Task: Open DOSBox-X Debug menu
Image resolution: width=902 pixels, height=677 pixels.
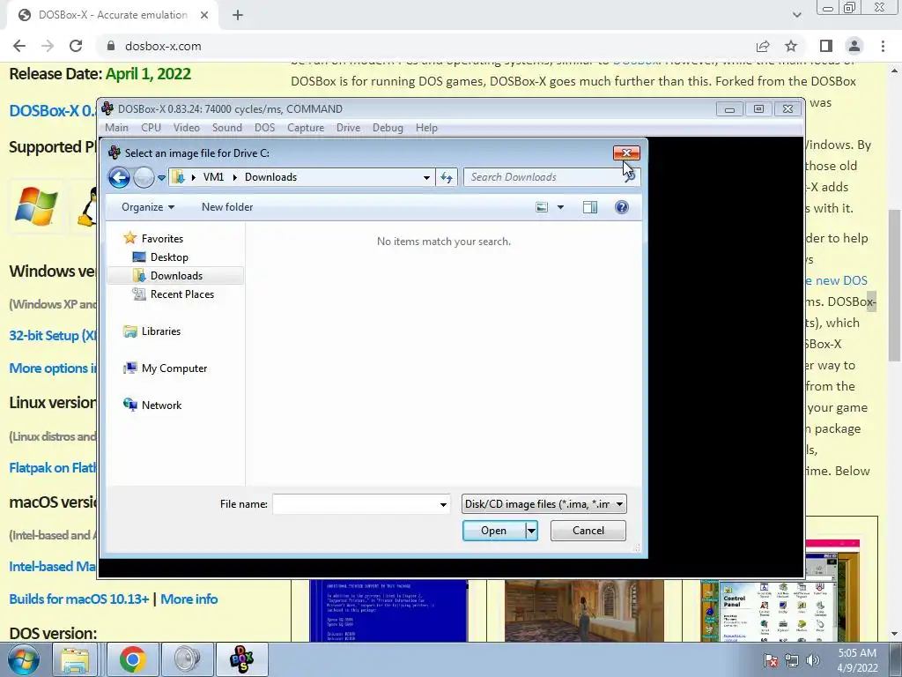Action: pyautogui.click(x=388, y=128)
